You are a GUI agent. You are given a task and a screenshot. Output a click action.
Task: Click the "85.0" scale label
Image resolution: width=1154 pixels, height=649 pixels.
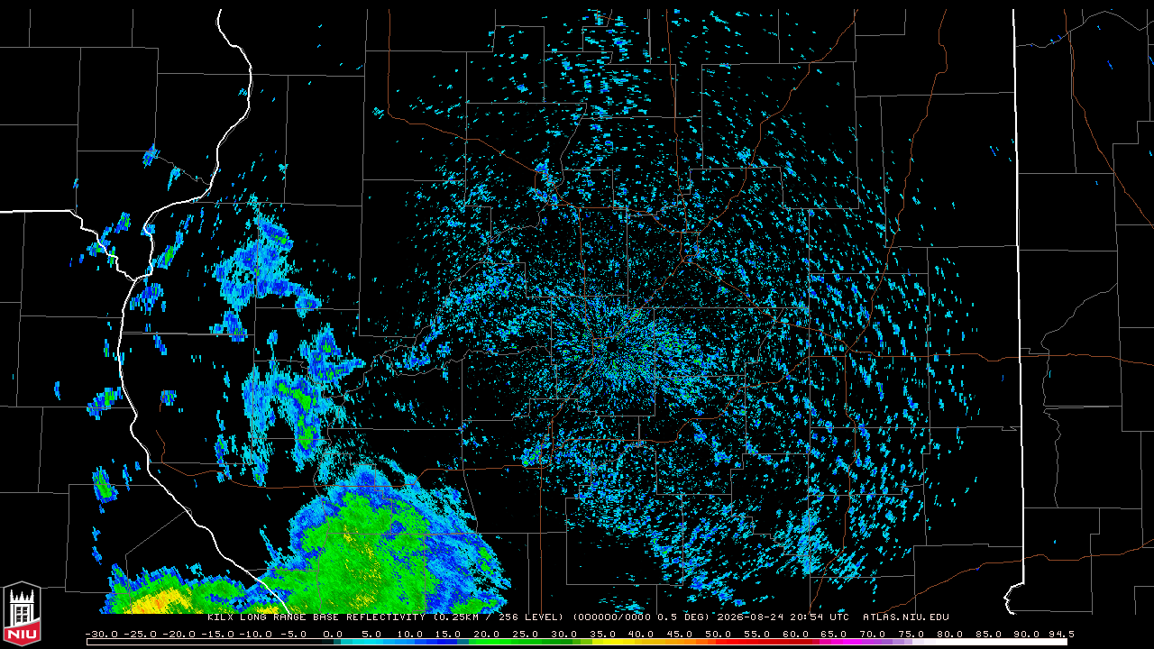pyautogui.click(x=988, y=634)
